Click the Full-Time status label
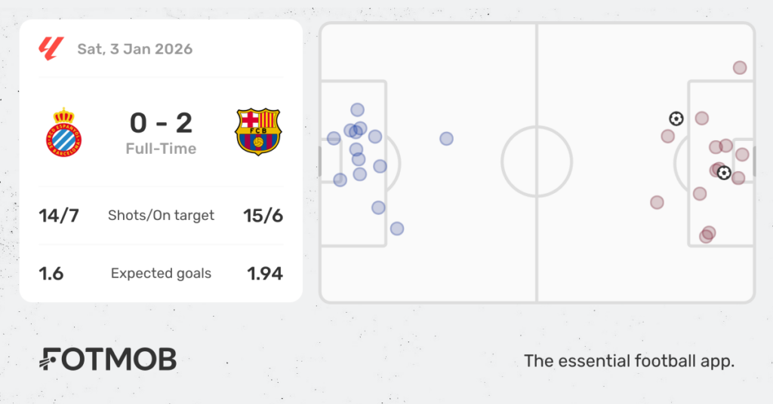Image resolution: width=773 pixels, height=404 pixels. 162,148
